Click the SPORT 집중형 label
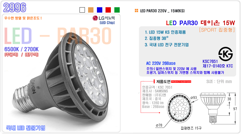Viewport: 241px width, 134px height. (217, 30)
